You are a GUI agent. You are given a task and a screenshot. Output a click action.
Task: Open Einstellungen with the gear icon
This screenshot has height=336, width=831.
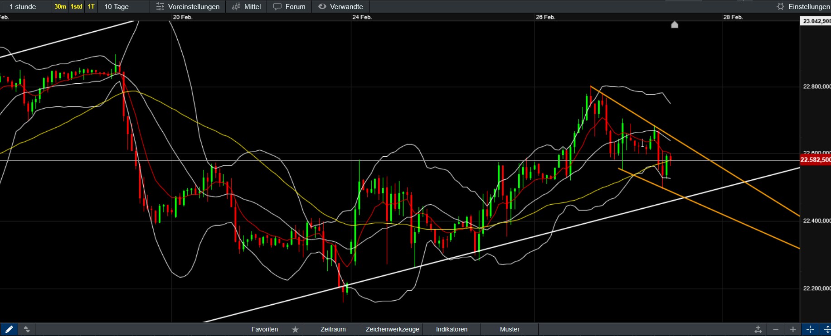coord(780,6)
